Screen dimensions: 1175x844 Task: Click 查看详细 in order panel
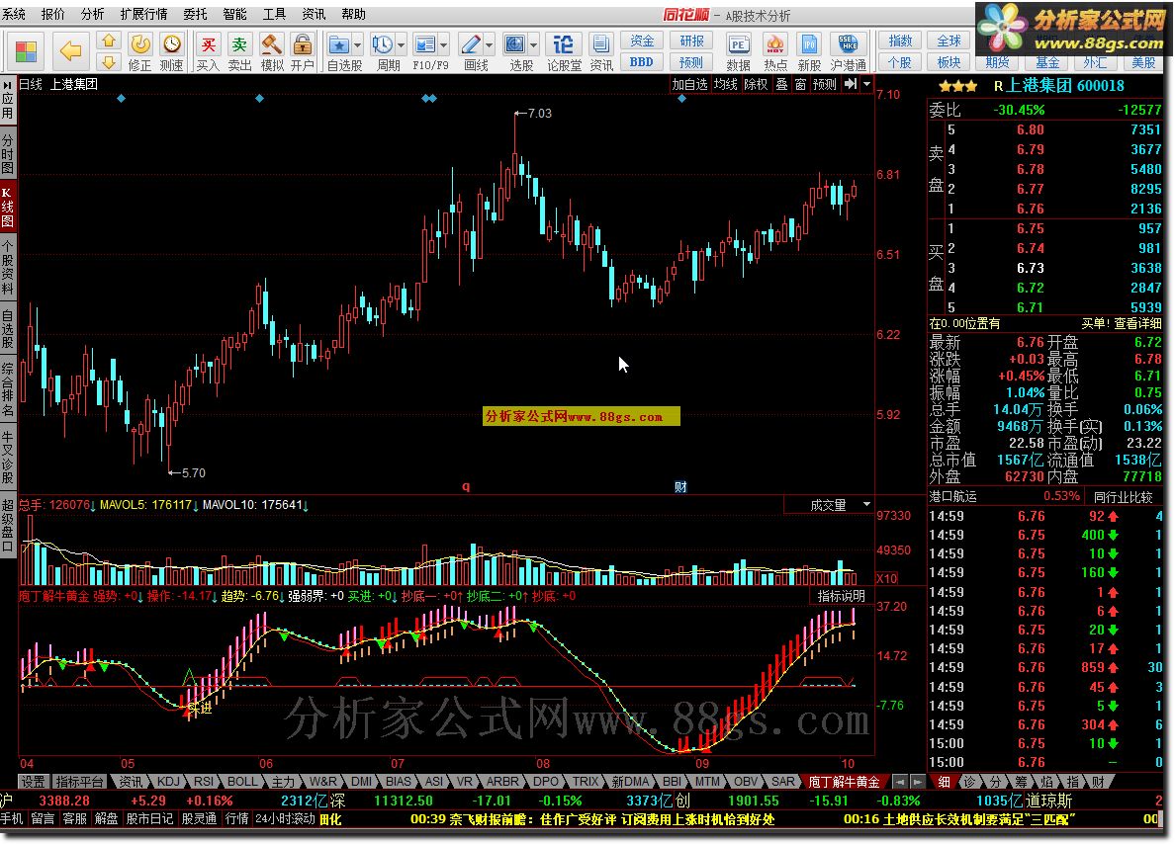pyautogui.click(x=1137, y=323)
